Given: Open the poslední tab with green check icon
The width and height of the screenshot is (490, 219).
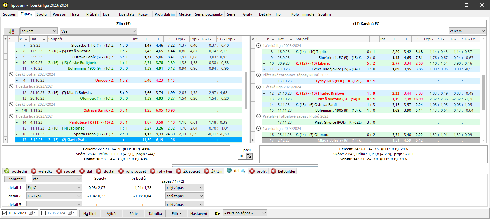Looking at the screenshot, I should pyautogui.click(x=15, y=171).
